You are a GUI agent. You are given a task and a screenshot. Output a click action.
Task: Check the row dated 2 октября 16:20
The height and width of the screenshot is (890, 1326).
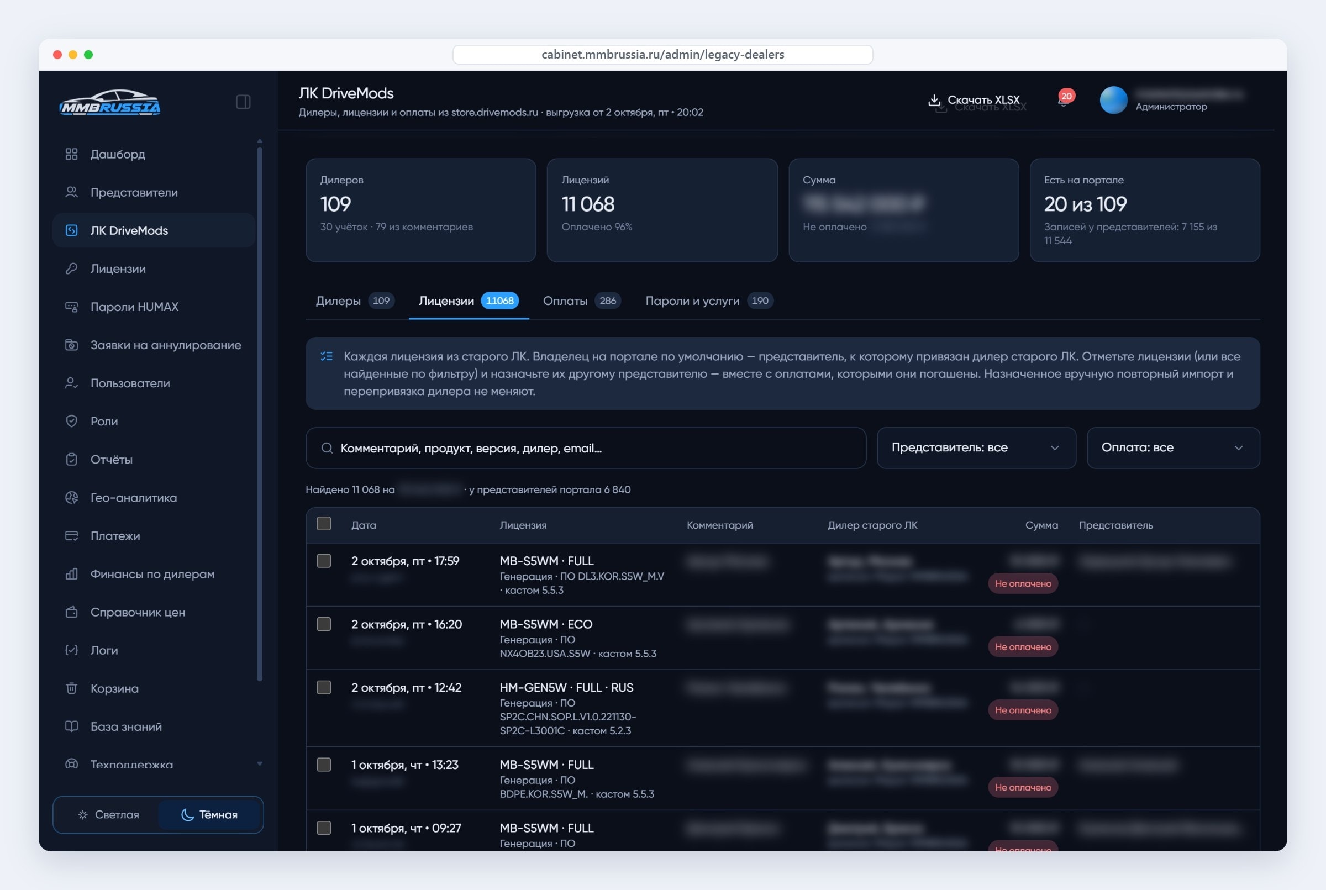324,624
